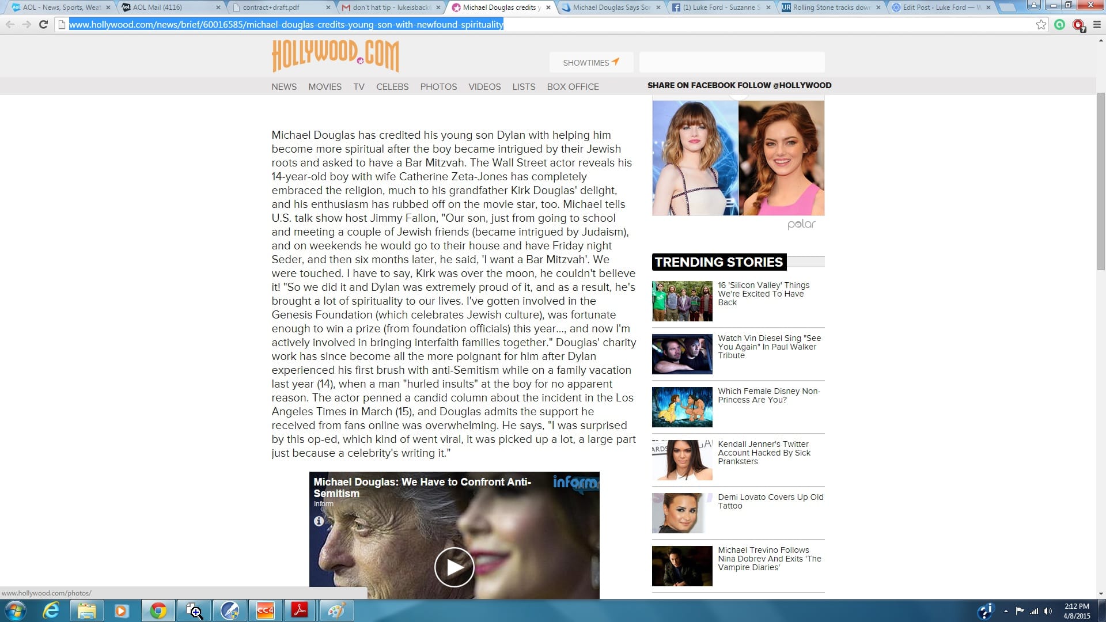Open Adobe Acrobat from taskbar
Image resolution: width=1106 pixels, height=622 pixels.
(300, 610)
